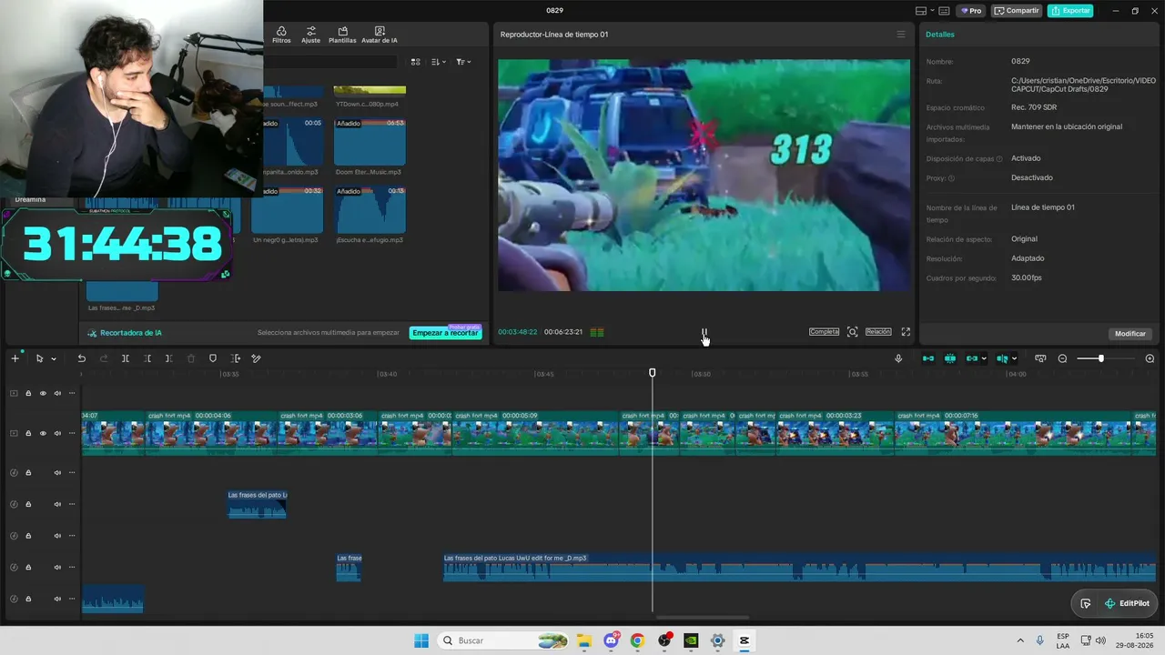Open the preview zoom icon beside Completa
Image resolution: width=1165 pixels, height=655 pixels.
pyautogui.click(x=852, y=332)
